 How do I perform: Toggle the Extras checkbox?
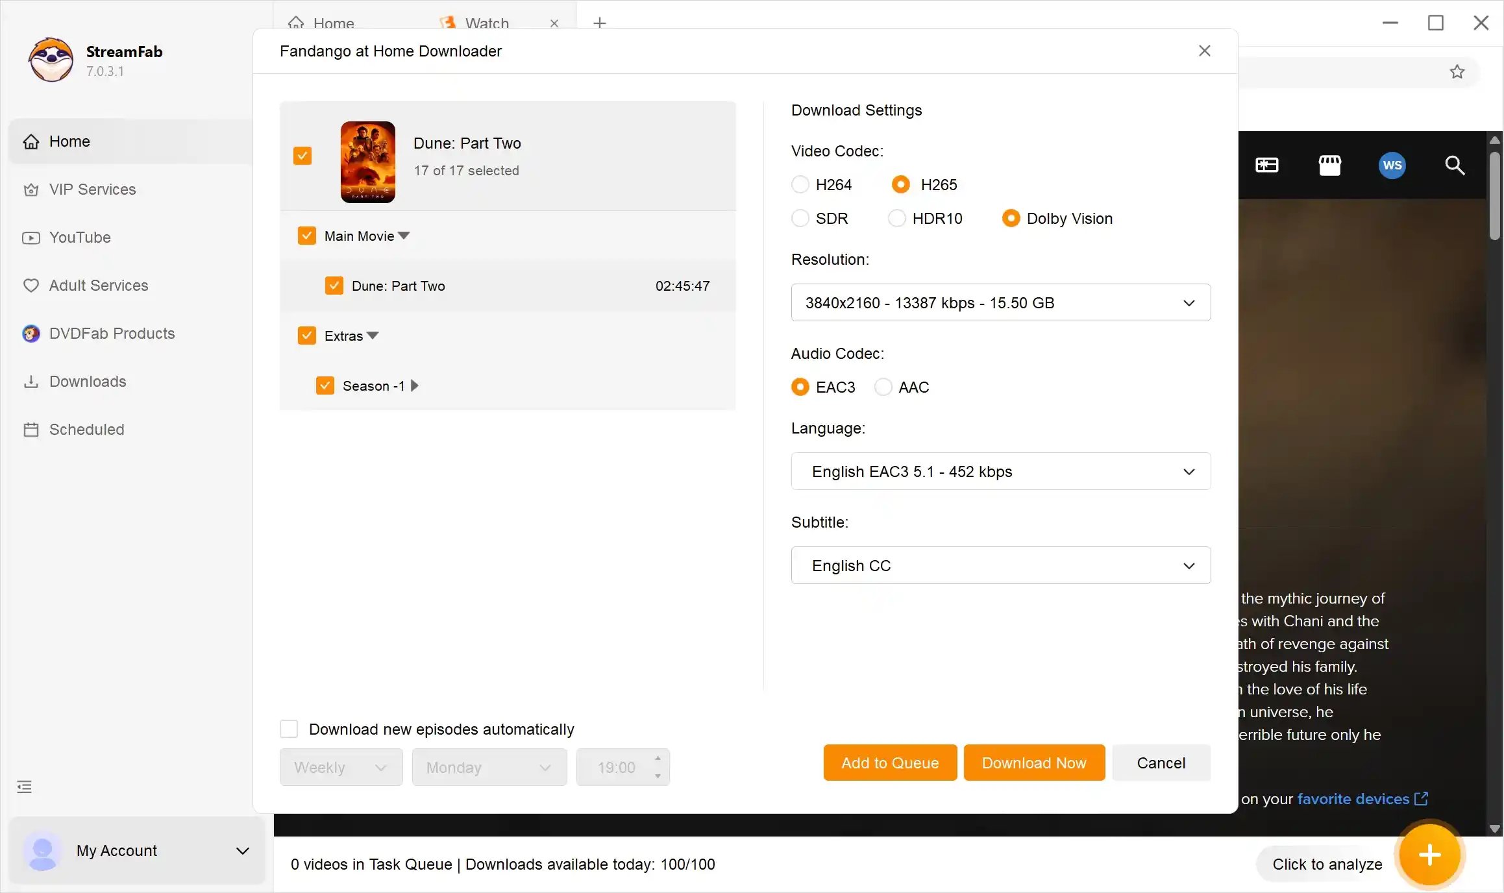click(x=307, y=336)
